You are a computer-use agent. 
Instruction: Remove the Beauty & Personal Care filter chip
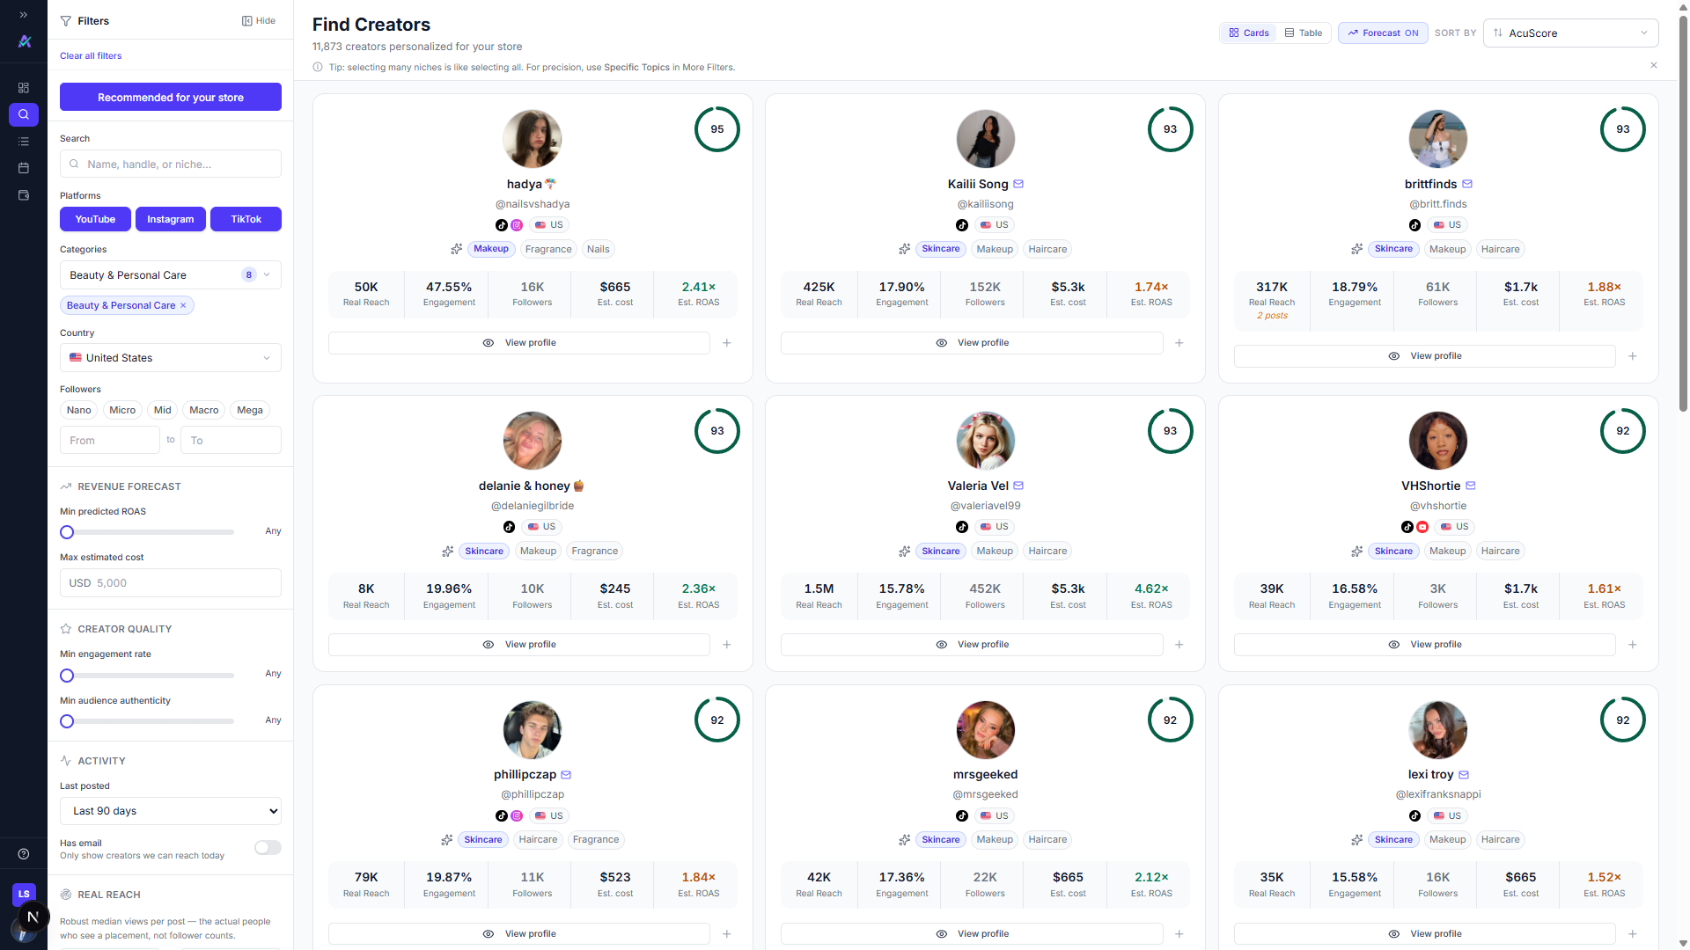click(x=183, y=305)
